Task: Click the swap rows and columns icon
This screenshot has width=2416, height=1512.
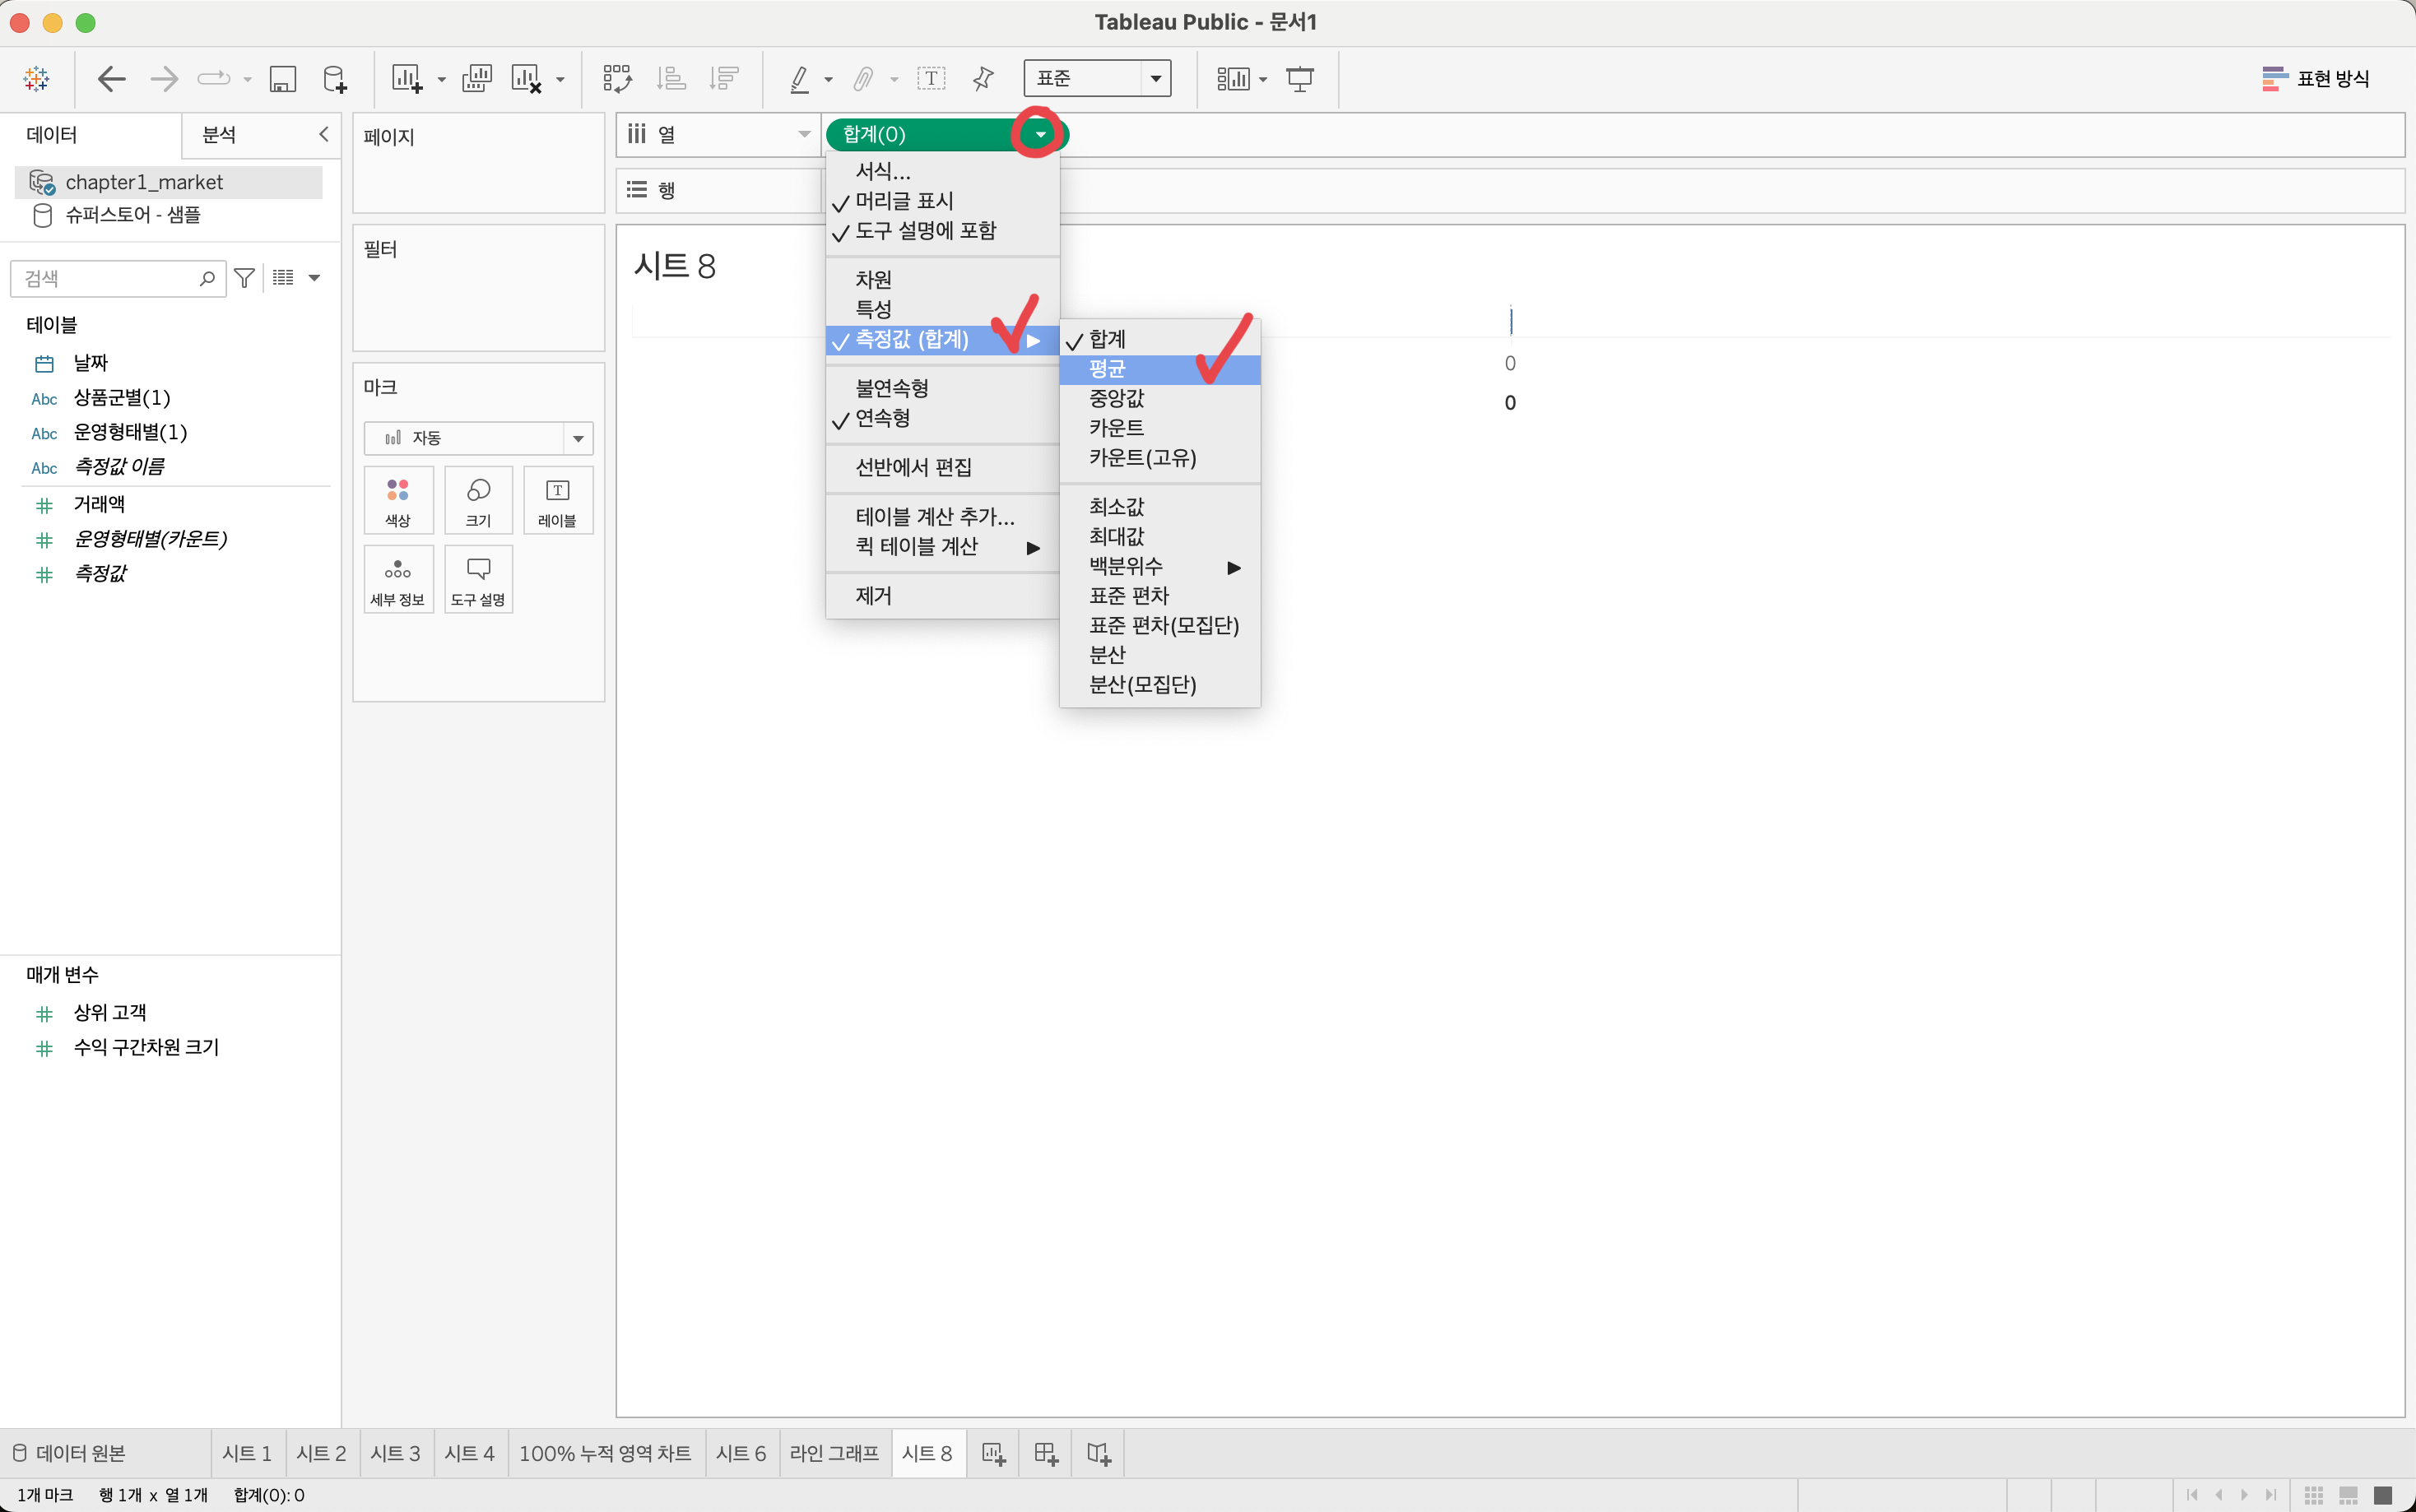Action: pyautogui.click(x=617, y=79)
